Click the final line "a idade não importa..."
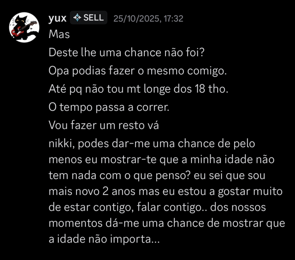The image size is (295, 260). click(104, 239)
